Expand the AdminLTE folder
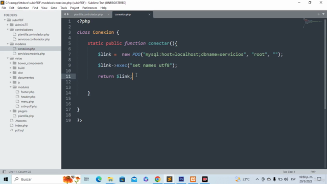Image resolution: width=327 pixels, height=184 pixels. pyautogui.click(x=8, y=25)
